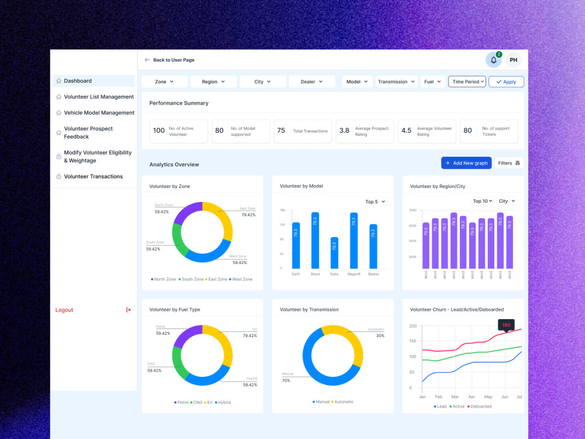
Task: Click the back arrow icon
Action: (x=147, y=60)
